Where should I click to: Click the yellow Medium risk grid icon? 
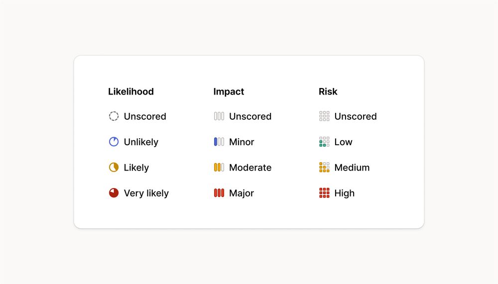[324, 167]
